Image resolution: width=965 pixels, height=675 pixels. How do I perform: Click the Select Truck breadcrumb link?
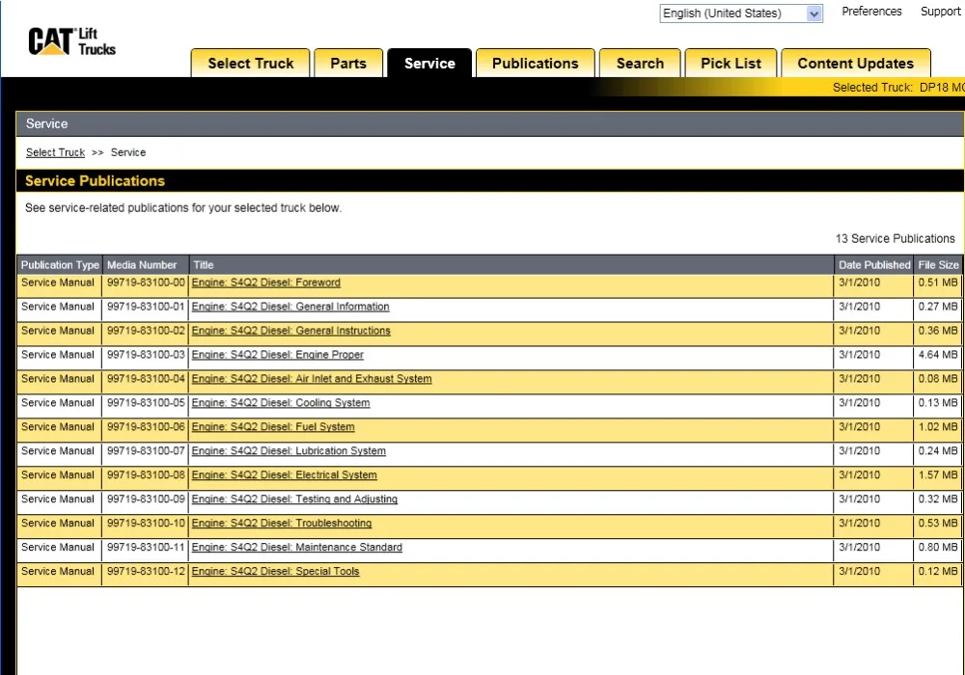click(x=55, y=152)
